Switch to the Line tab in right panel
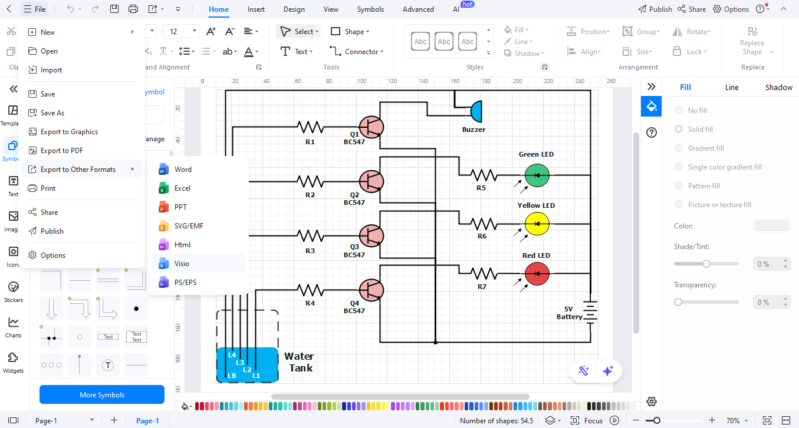 732,87
